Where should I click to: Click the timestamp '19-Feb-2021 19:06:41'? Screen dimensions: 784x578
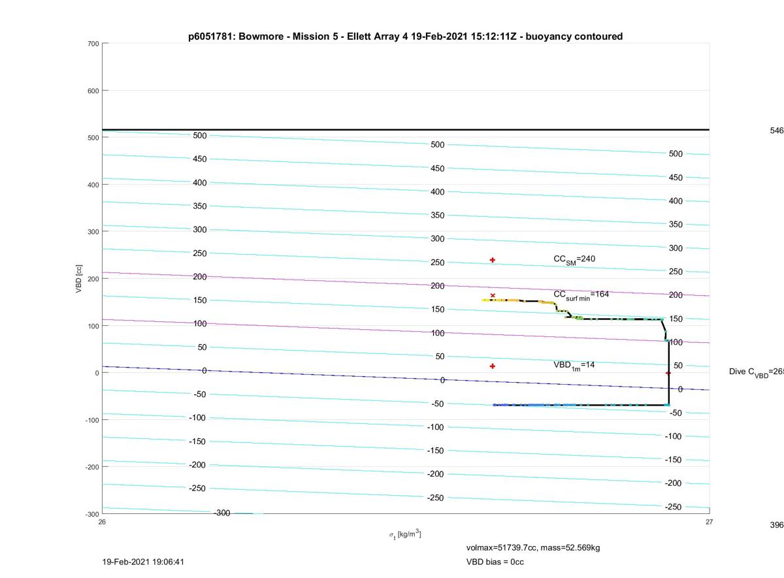(x=143, y=562)
